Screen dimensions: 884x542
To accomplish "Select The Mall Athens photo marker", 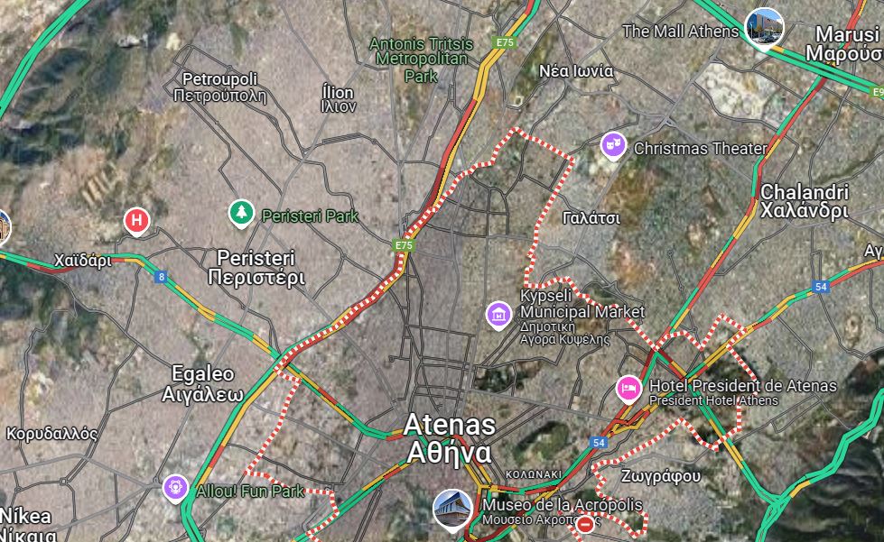I will pyautogui.click(x=765, y=28).
